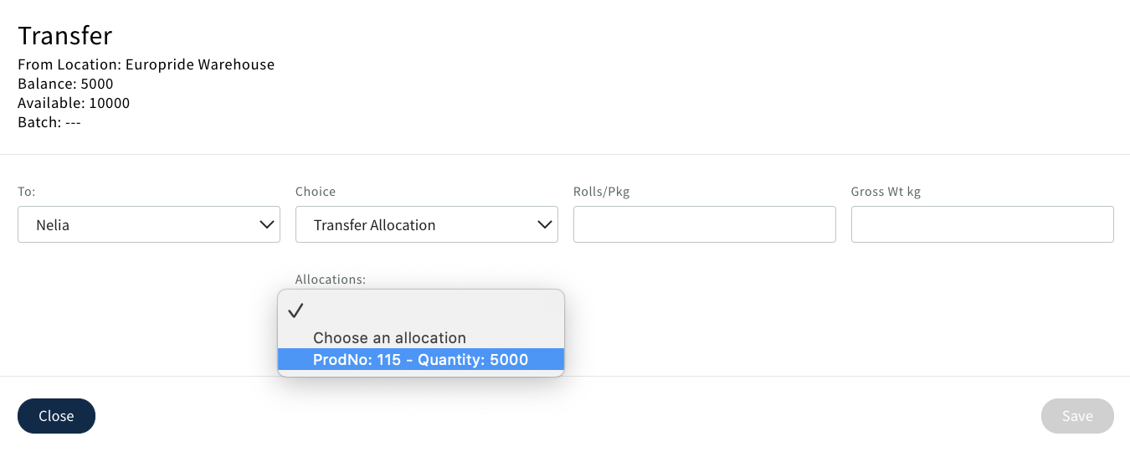This screenshot has width=1130, height=452.
Task: Click the From Location: Europride Warehouse text
Action: point(146,64)
